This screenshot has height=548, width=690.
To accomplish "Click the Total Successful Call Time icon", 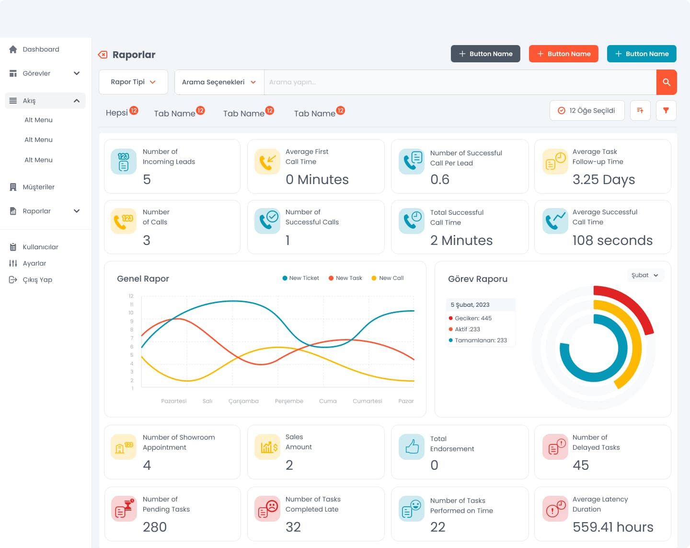I will [x=412, y=221].
